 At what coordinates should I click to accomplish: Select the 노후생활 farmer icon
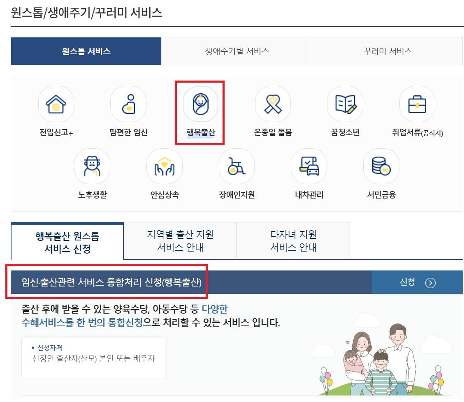(92, 166)
